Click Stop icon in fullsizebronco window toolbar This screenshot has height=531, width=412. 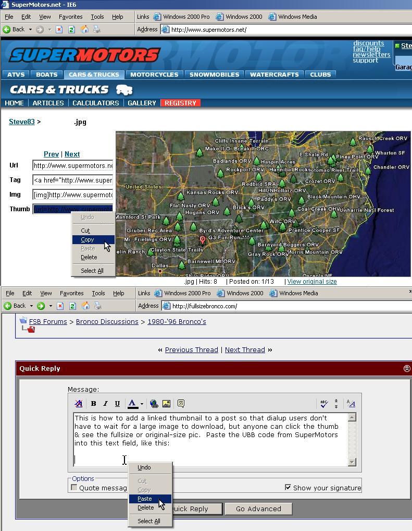coord(60,306)
